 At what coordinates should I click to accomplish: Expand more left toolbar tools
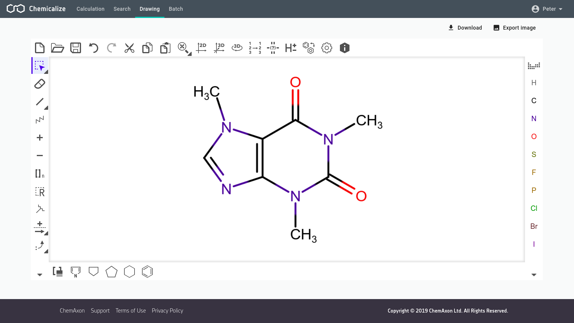click(x=40, y=275)
